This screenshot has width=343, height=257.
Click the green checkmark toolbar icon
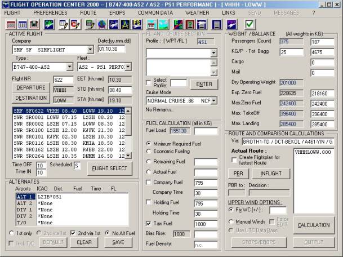(250, 25)
